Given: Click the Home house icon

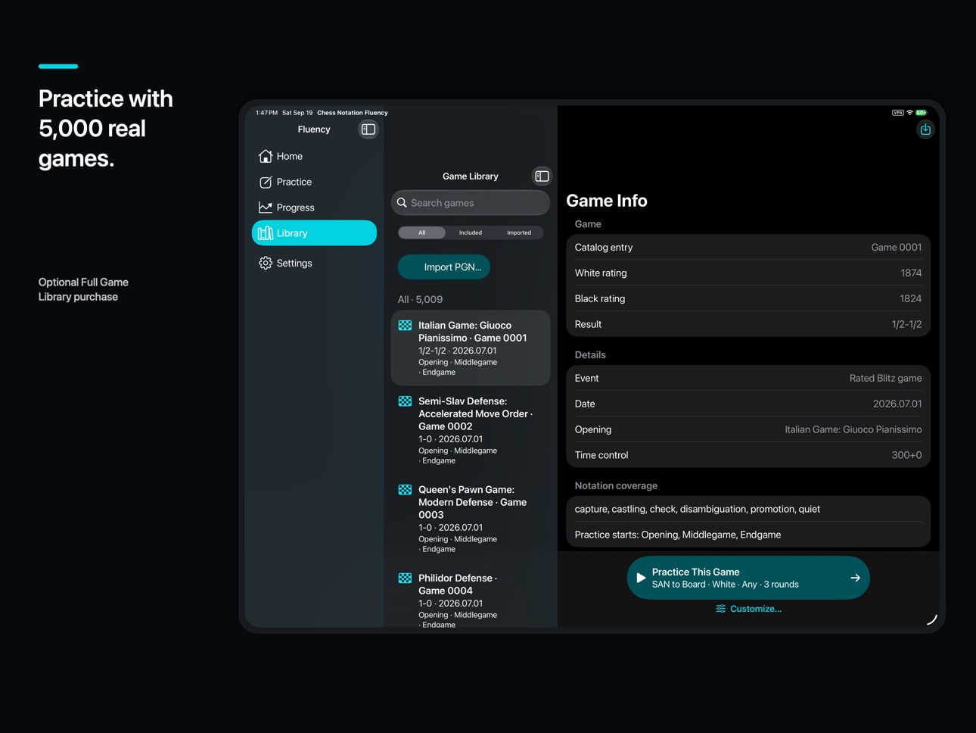Looking at the screenshot, I should [266, 156].
